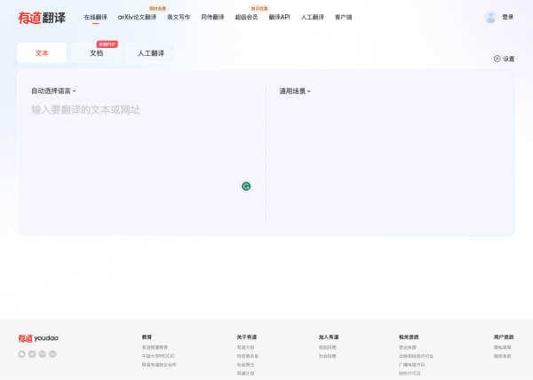Click the green Grammarly-style icon in the input box
This screenshot has height=380, width=533.
[246, 186]
